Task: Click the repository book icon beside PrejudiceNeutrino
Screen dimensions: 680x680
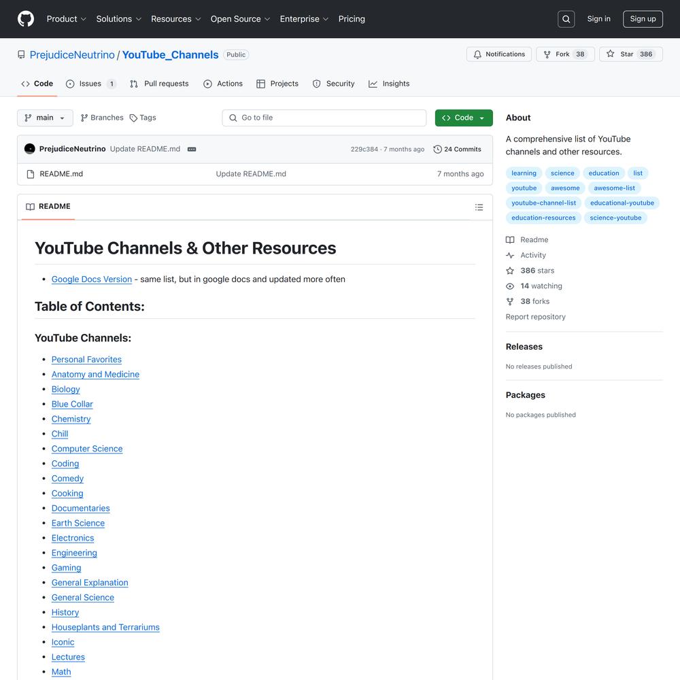Action: pos(21,54)
